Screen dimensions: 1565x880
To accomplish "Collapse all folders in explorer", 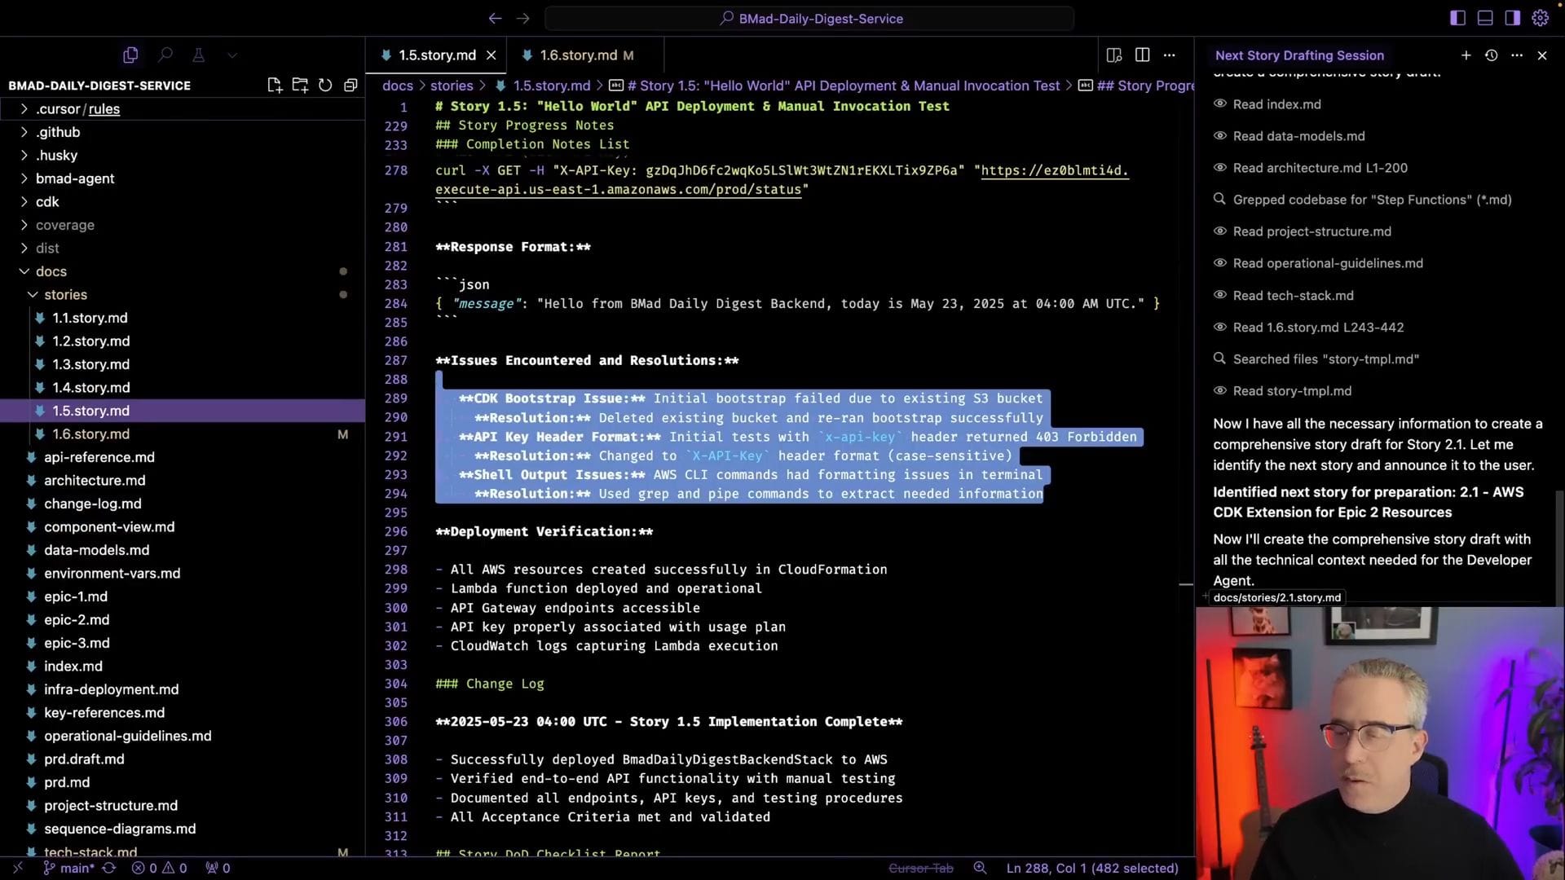I will [350, 85].
